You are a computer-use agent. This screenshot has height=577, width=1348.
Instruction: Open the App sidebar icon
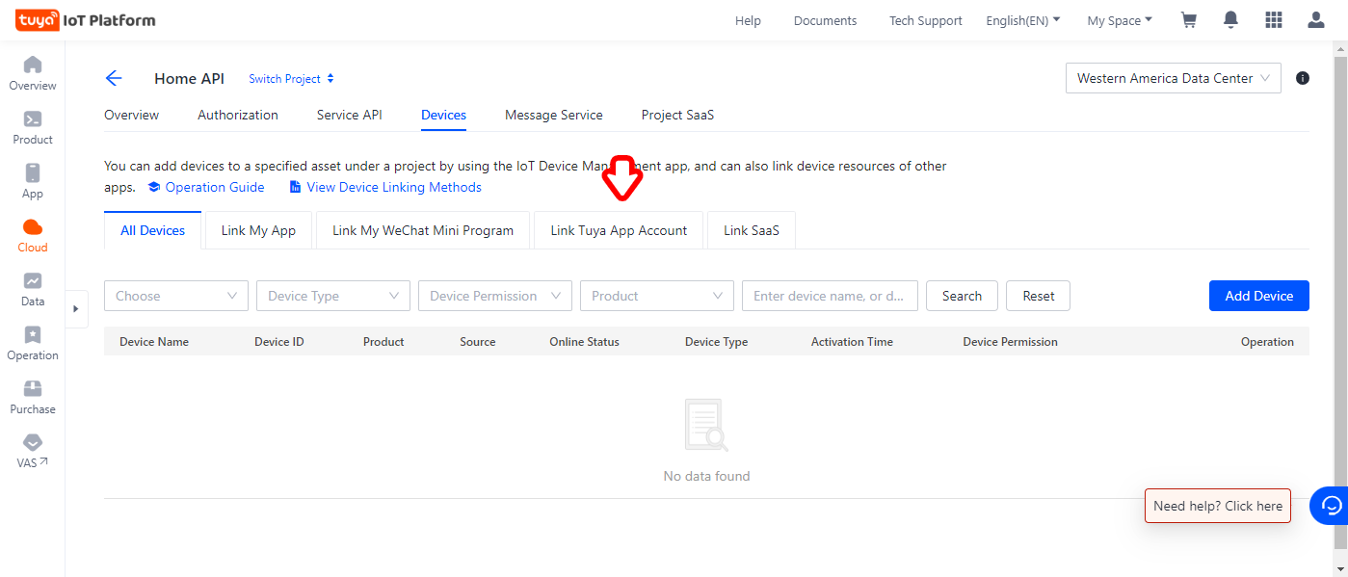tap(33, 173)
